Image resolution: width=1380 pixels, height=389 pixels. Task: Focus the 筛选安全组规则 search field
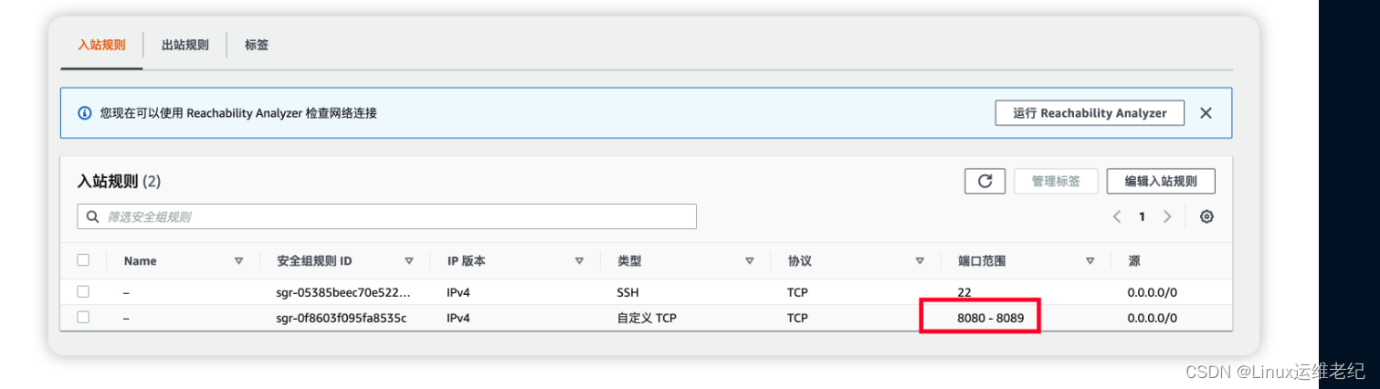pos(387,216)
